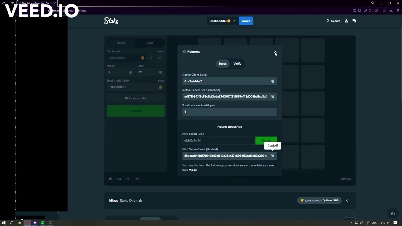Click the Gems count field
Screen dimensions: 402x226
[150, 72]
